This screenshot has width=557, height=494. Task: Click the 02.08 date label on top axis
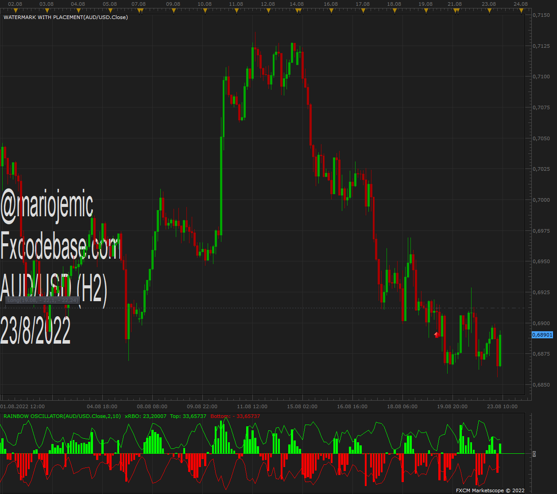15,4
